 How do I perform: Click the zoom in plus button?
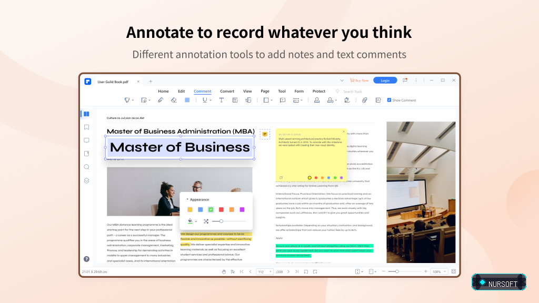(x=425, y=271)
